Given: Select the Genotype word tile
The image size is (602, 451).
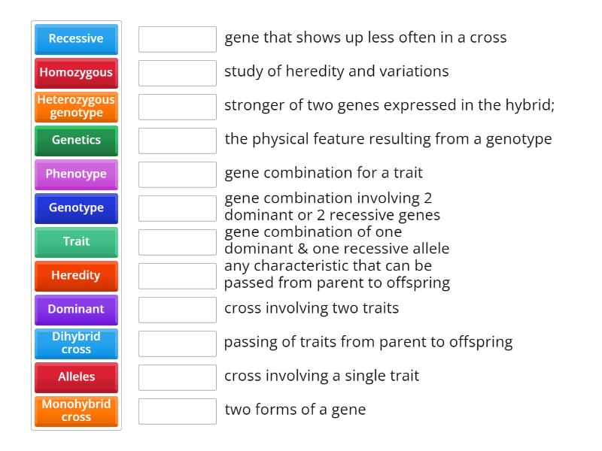Looking at the screenshot, I should coord(75,207).
